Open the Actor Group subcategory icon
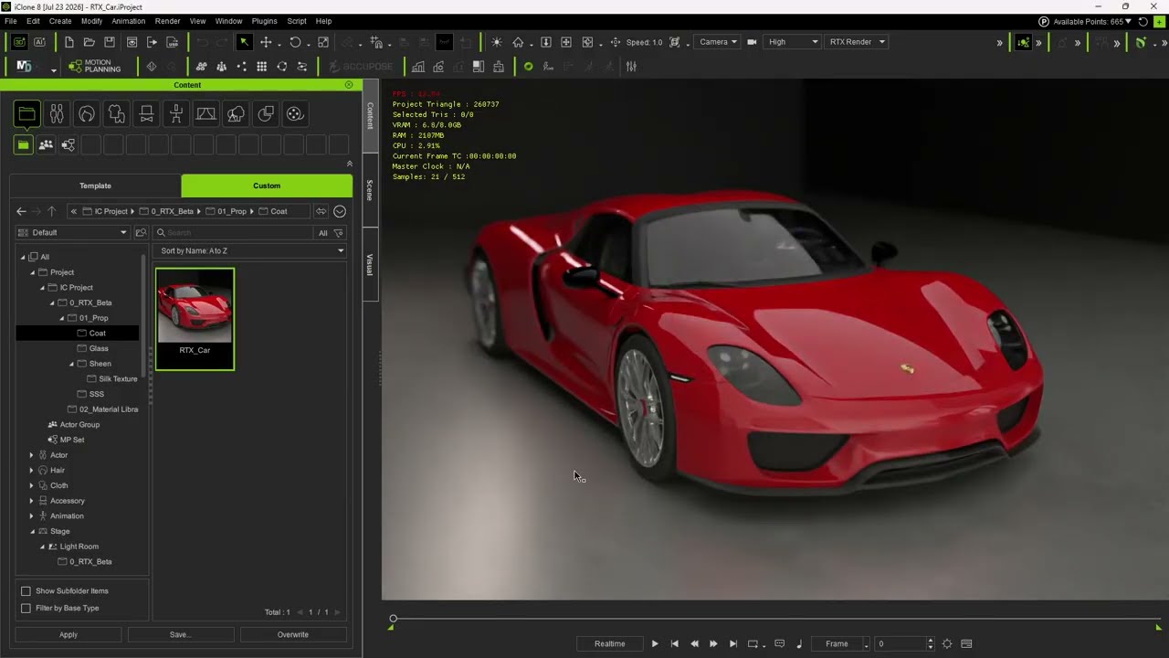Image resolution: width=1169 pixels, height=658 pixels. click(46, 144)
